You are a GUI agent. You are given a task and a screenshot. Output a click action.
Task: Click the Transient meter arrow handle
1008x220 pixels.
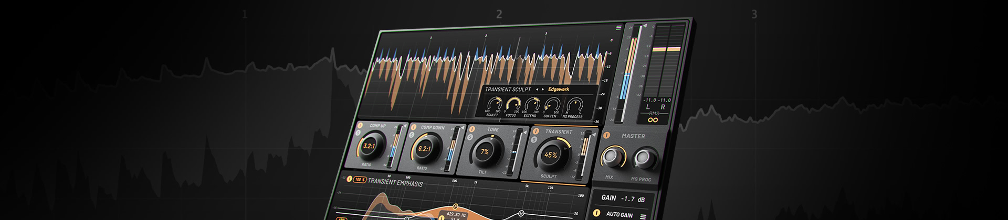[x=593, y=135]
